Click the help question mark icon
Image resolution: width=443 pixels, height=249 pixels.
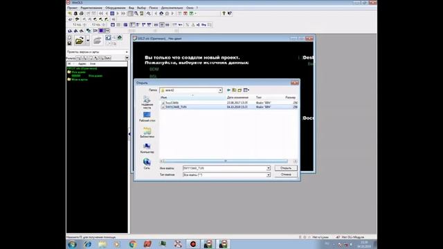(224, 13)
